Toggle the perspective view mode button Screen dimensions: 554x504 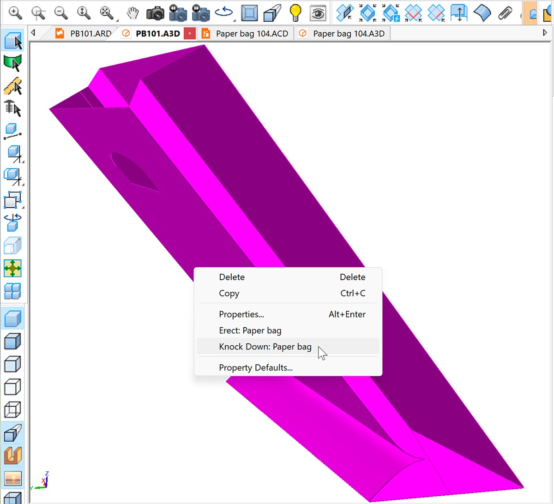[x=12, y=433]
